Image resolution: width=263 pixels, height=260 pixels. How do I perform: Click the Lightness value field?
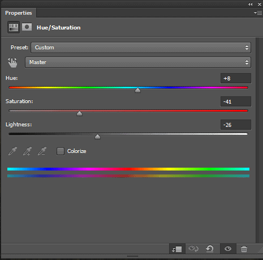pos(236,125)
